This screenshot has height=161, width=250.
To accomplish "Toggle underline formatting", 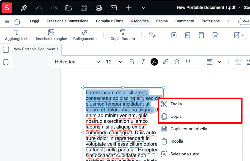I will pyautogui.click(x=188, y=62).
